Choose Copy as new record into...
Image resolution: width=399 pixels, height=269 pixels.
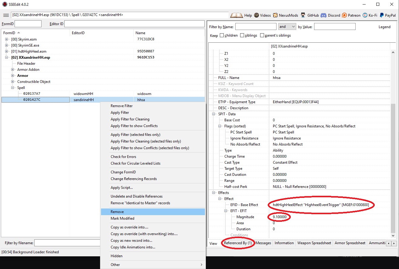tap(153, 241)
